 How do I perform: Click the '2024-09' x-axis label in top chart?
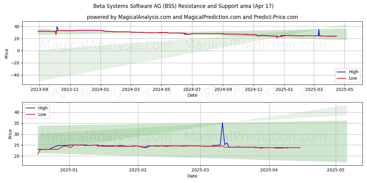pyautogui.click(x=223, y=90)
